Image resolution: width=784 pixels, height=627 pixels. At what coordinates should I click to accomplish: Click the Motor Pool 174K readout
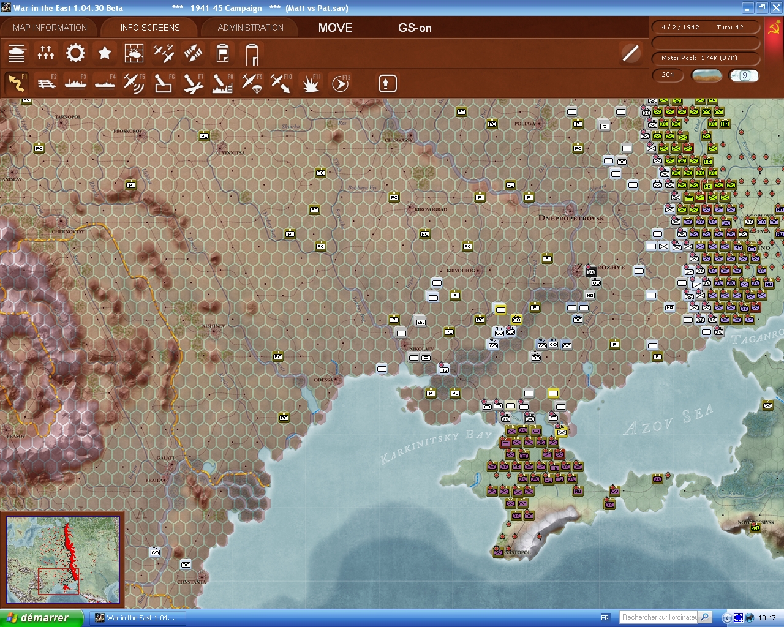[x=705, y=58]
